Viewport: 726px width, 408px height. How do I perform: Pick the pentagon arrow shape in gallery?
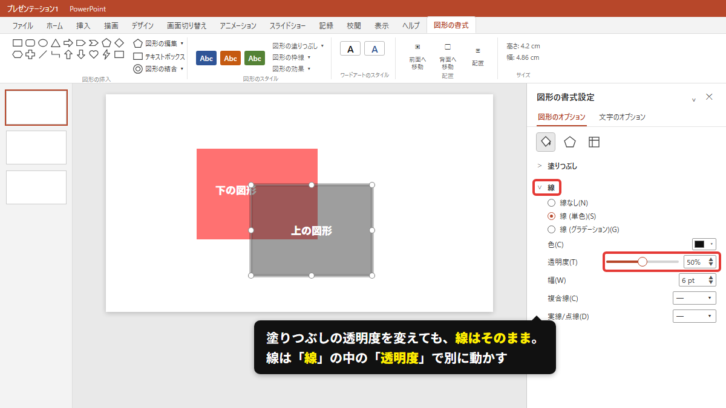coord(81,43)
